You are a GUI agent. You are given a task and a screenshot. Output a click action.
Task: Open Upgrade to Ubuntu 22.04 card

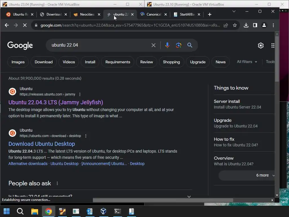(244, 123)
